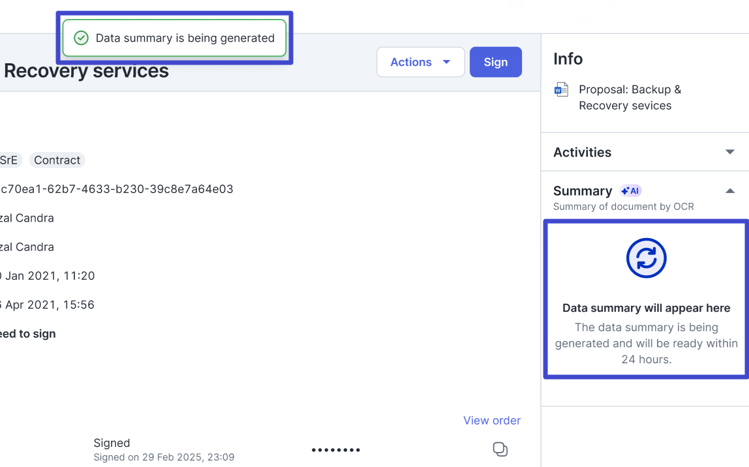Click the 'Data summary will appear here' heading
The width and height of the screenshot is (749, 467).
646,308
